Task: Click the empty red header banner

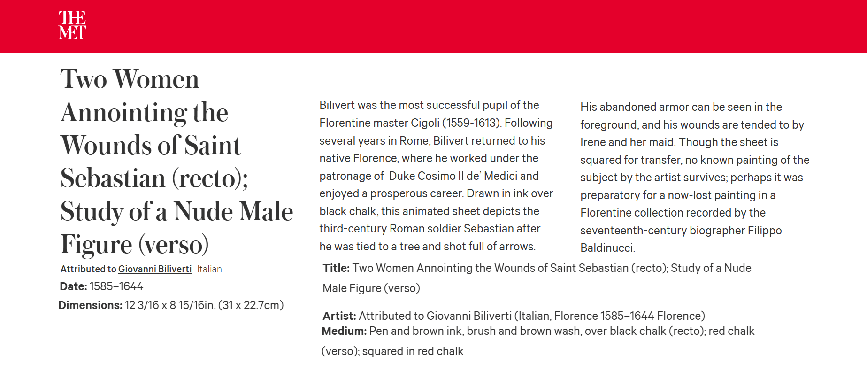Action: pyautogui.click(x=469, y=26)
